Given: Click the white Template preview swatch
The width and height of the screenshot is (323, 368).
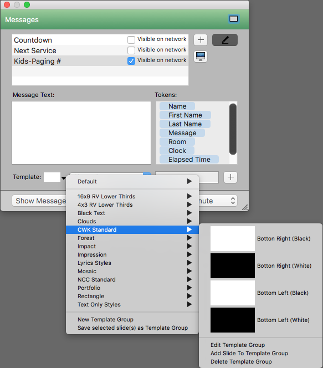Looking at the screenshot, I should click(52, 177).
